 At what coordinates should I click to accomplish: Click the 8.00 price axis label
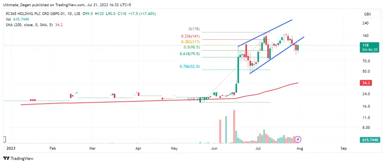tap(366, 128)
